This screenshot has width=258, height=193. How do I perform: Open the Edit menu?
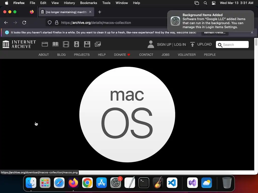(43, 3)
